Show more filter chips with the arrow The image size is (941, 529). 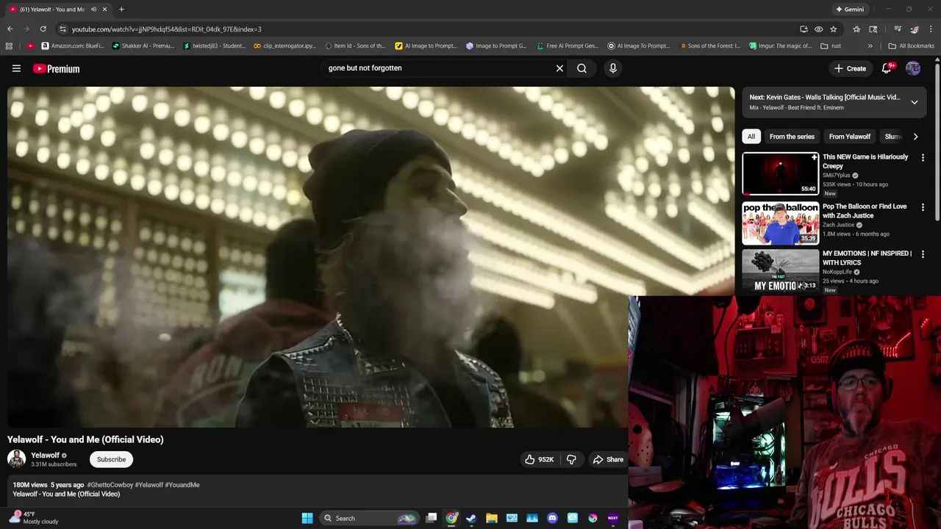(x=915, y=137)
